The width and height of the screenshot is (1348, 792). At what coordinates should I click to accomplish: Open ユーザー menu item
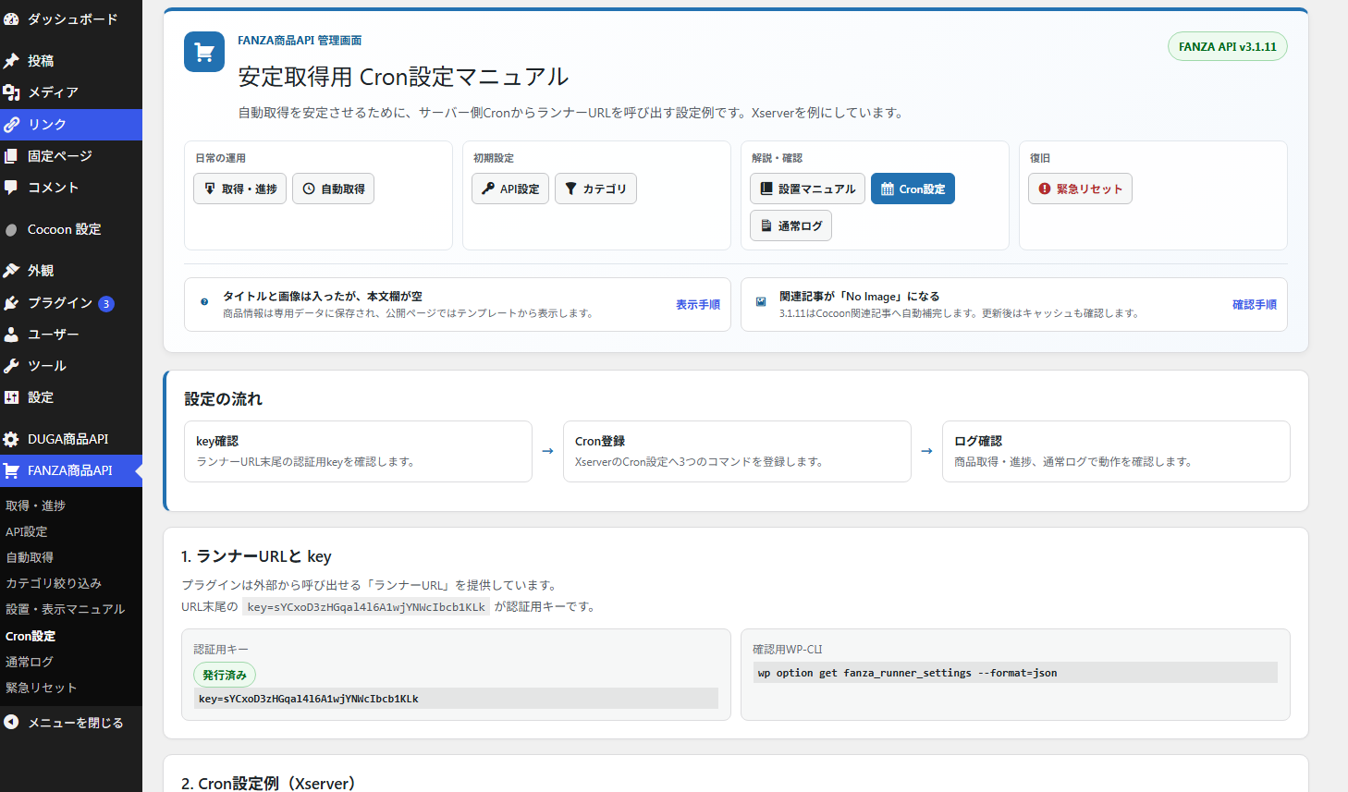[x=71, y=335]
